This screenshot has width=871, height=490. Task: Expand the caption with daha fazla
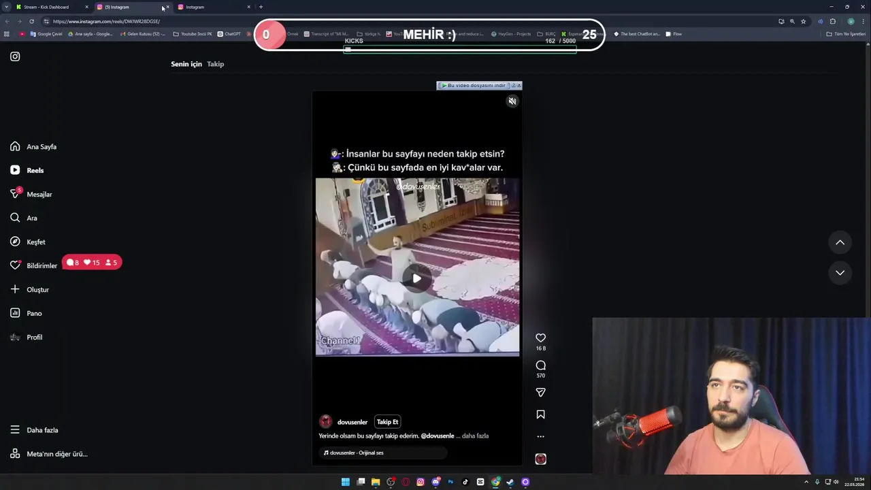pos(475,436)
